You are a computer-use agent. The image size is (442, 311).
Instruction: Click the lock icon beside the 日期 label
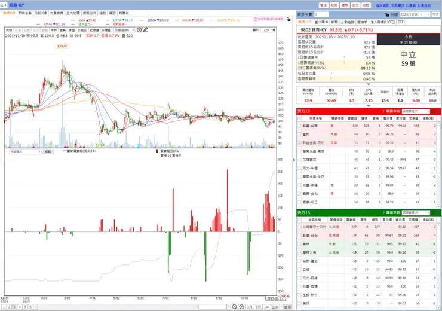coord(387,14)
